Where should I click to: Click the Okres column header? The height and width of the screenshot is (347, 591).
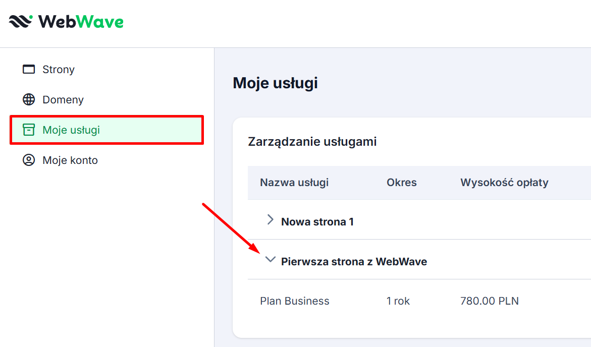pos(401,183)
